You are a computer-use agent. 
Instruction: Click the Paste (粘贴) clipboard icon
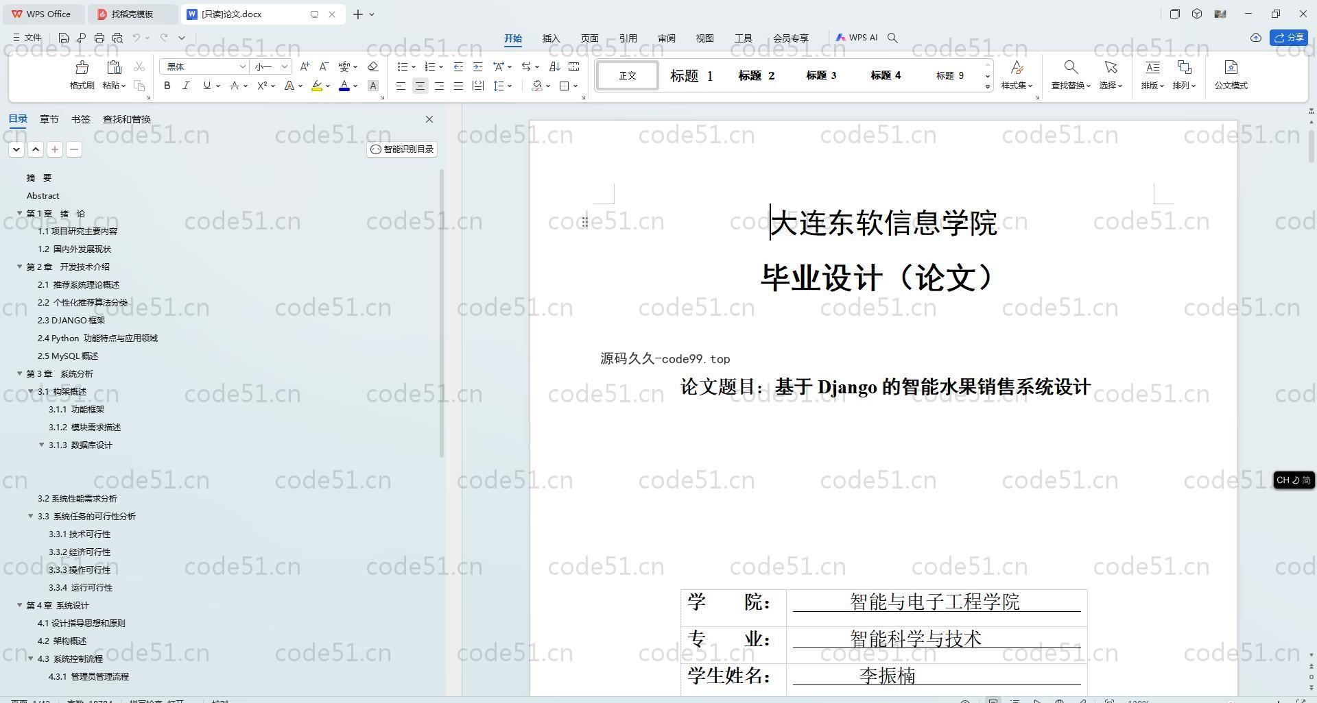pos(113,68)
